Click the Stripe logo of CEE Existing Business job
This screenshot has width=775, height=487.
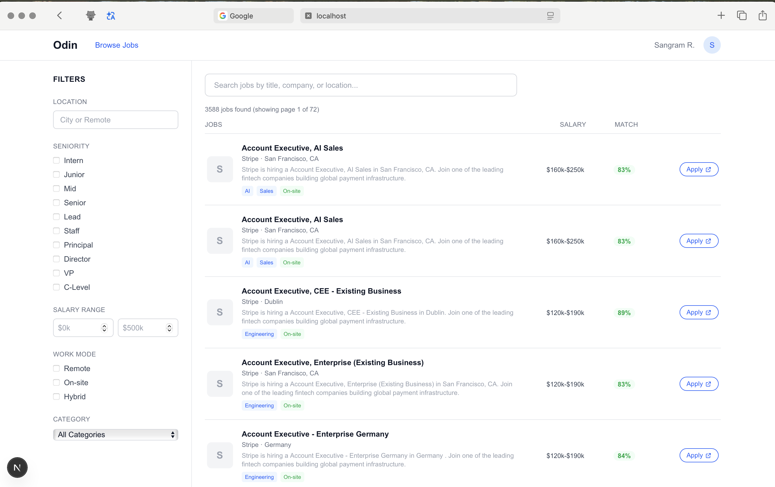[x=220, y=312]
